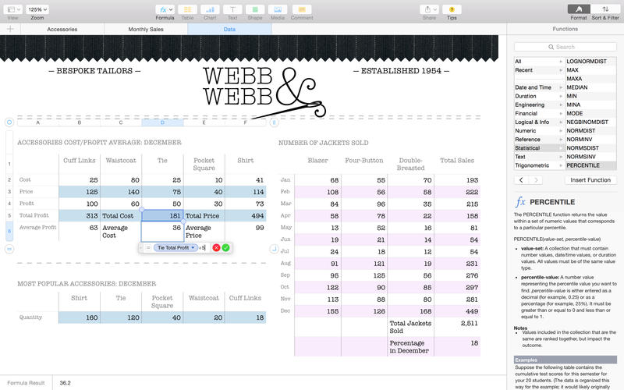
Task: Click the Sort & Filter icon
Action: (x=605, y=9)
